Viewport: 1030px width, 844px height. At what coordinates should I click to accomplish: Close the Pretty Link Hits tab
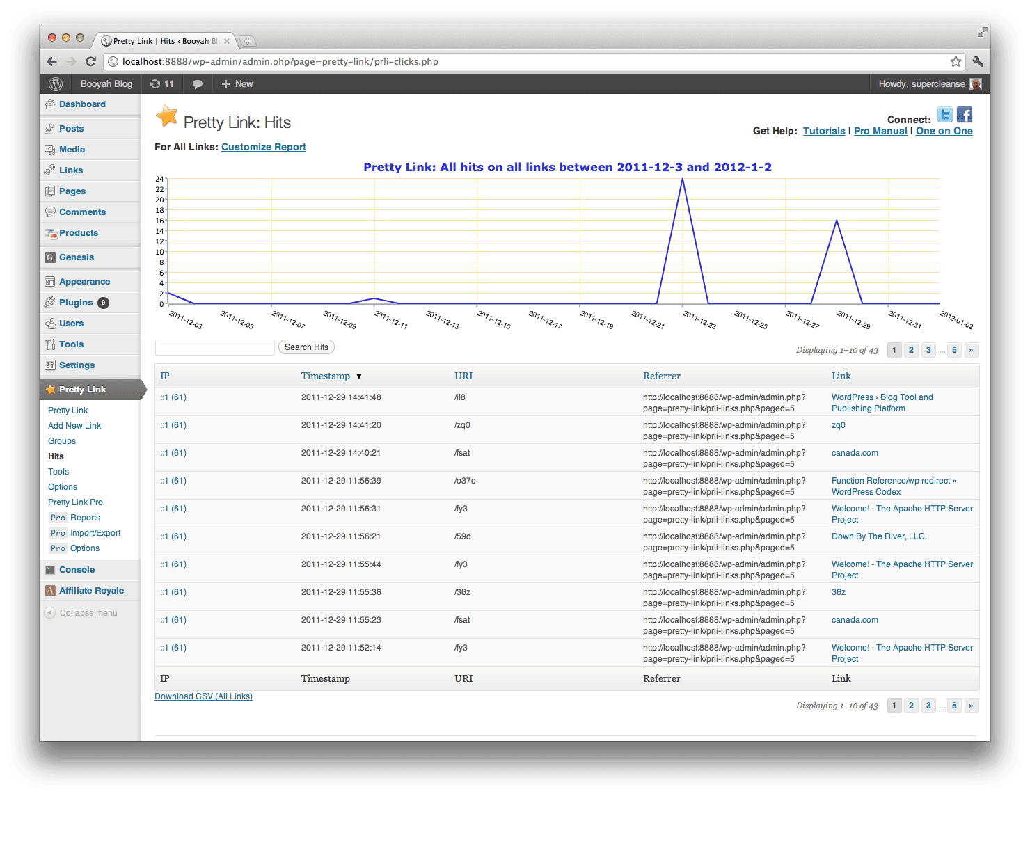click(x=227, y=41)
